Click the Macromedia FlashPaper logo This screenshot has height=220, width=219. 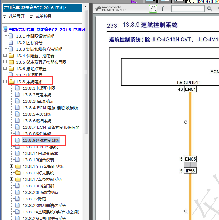(x=111, y=9)
